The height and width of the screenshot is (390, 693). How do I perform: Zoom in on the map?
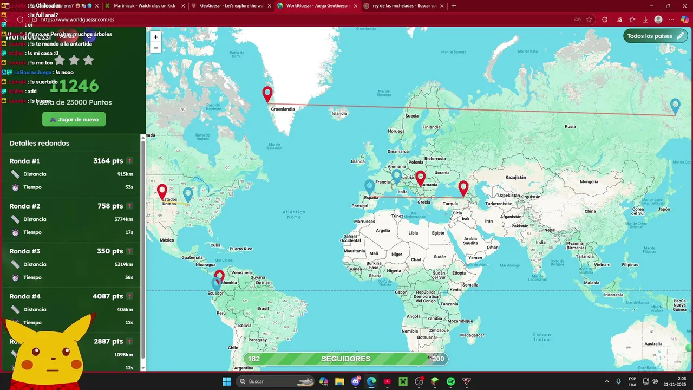tap(155, 37)
